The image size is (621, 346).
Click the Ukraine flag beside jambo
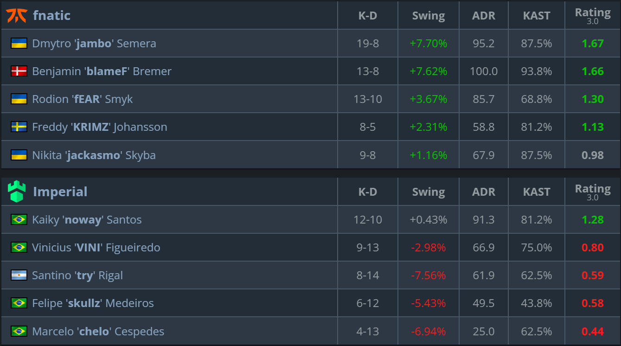[19, 44]
